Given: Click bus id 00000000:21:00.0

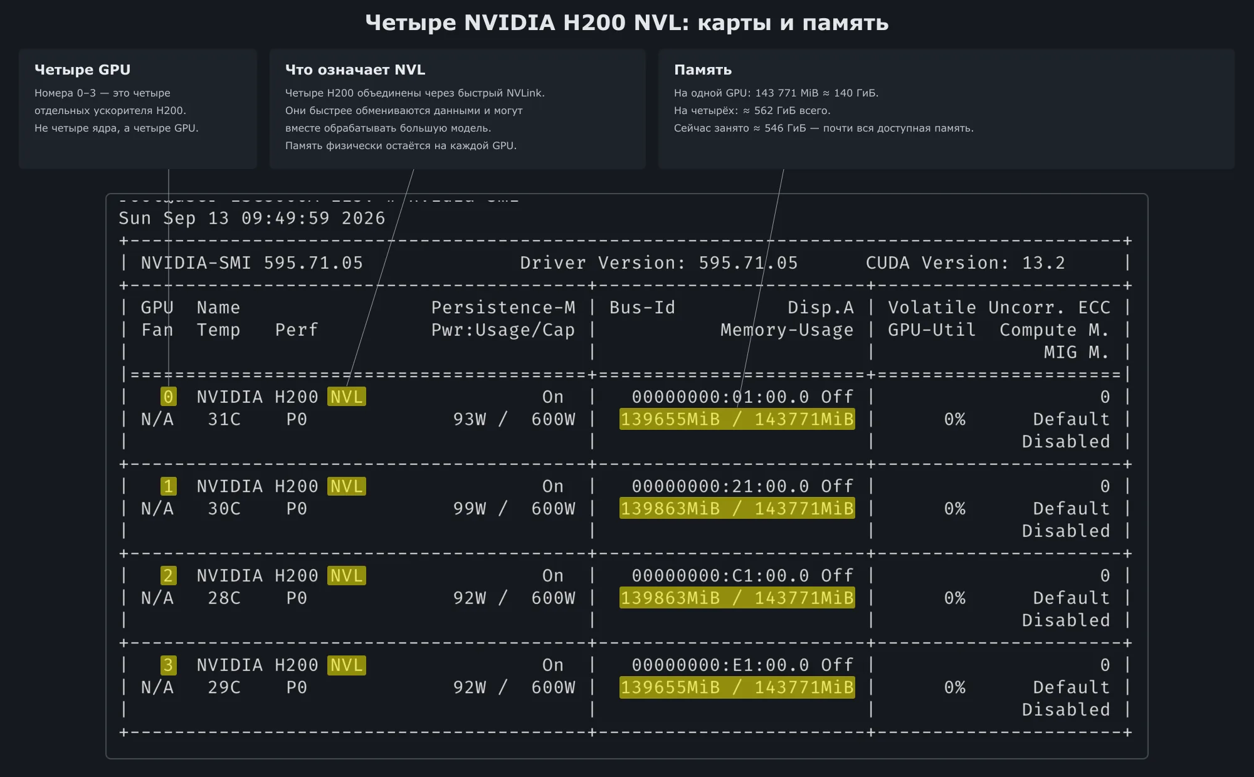Looking at the screenshot, I should click(720, 486).
